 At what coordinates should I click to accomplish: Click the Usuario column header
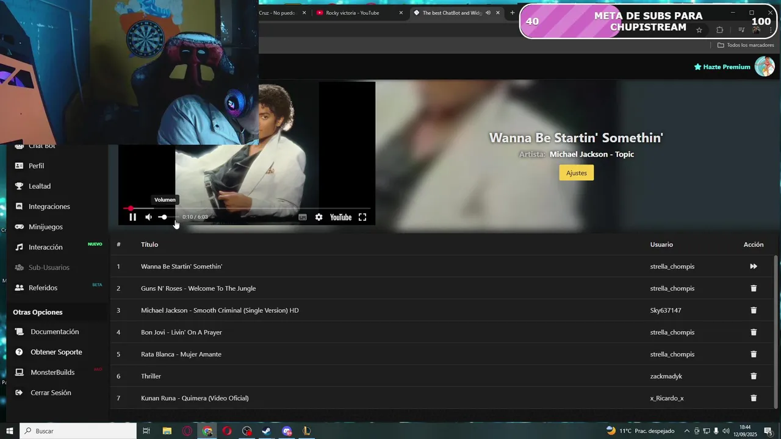[x=661, y=244]
